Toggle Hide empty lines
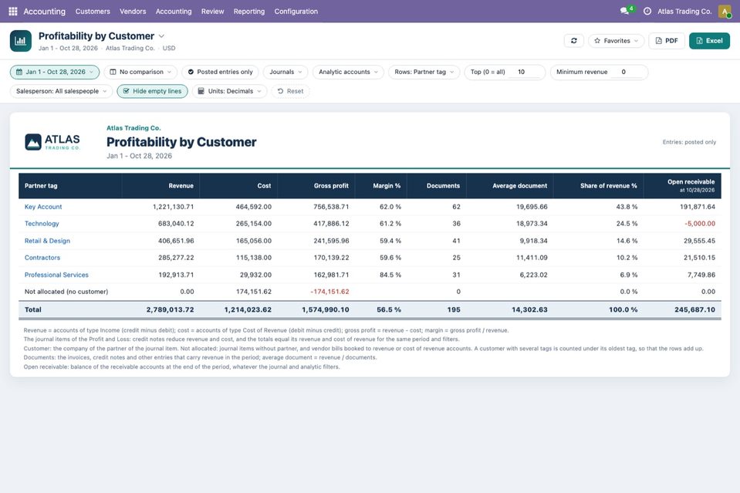 point(153,91)
